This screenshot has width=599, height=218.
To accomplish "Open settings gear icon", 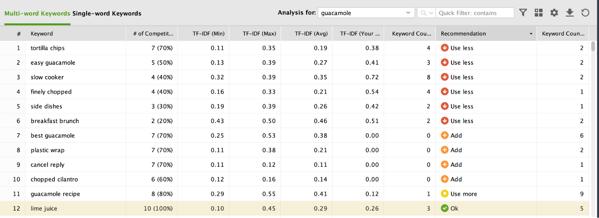I will click(554, 13).
